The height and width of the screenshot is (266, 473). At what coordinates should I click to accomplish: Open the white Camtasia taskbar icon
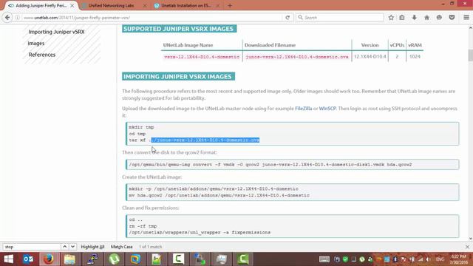click(178, 259)
